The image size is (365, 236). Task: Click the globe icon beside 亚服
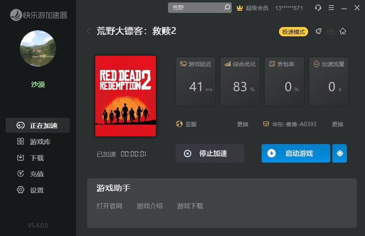click(179, 124)
